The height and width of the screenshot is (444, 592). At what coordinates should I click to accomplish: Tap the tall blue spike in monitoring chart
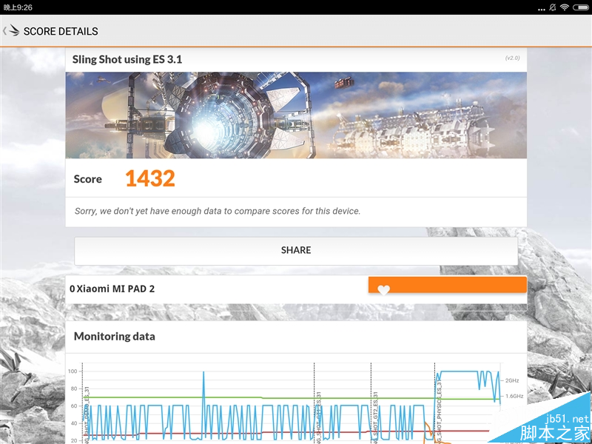tap(203, 385)
